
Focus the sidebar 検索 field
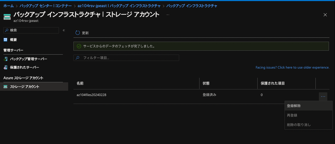click(31, 30)
